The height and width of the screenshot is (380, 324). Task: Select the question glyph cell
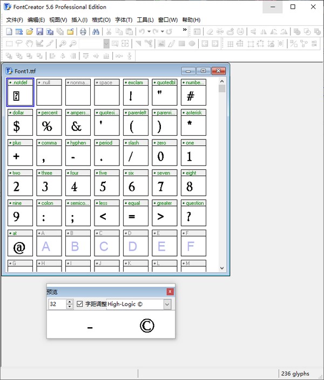coord(193,213)
